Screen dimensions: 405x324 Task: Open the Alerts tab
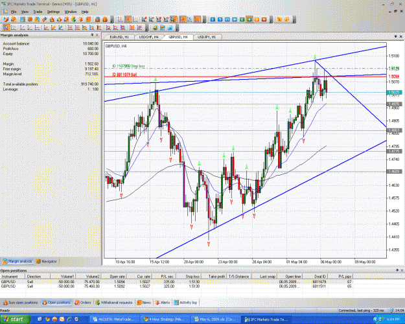click(x=163, y=303)
